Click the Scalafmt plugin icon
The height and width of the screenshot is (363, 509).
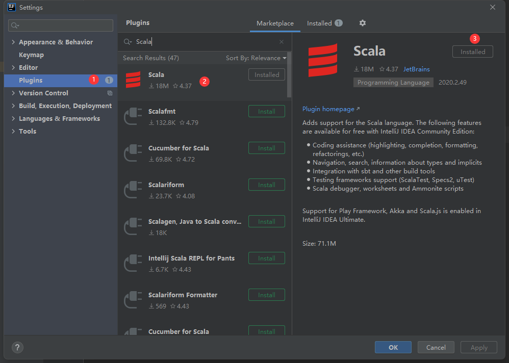(x=133, y=116)
